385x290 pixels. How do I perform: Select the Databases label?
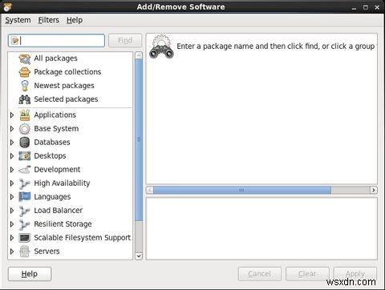[52, 143]
